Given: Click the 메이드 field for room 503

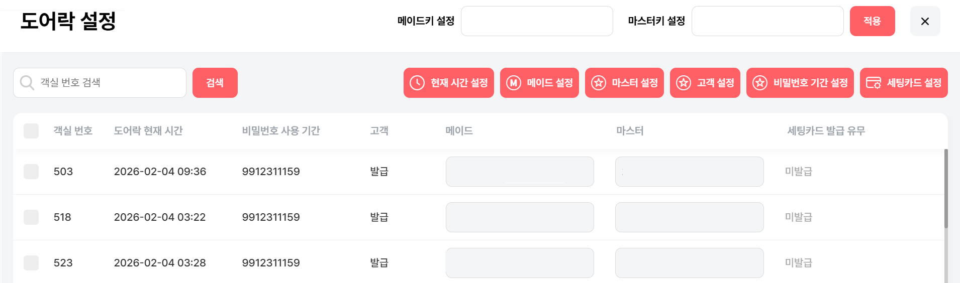Looking at the screenshot, I should click(519, 172).
